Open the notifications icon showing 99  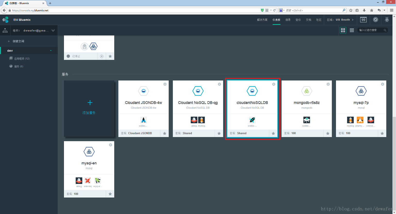click(363, 20)
